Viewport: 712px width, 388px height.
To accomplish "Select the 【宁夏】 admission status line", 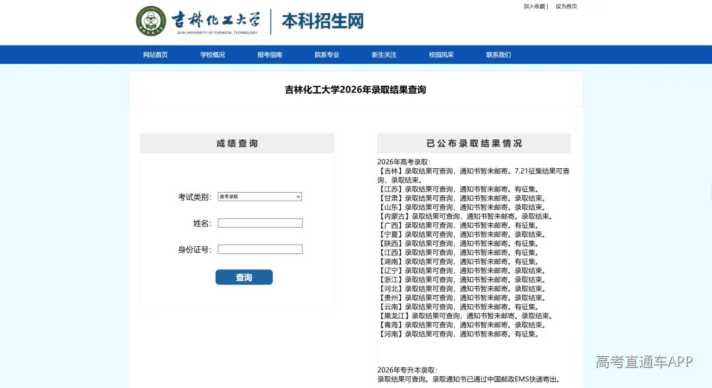I will pyautogui.click(x=461, y=234).
